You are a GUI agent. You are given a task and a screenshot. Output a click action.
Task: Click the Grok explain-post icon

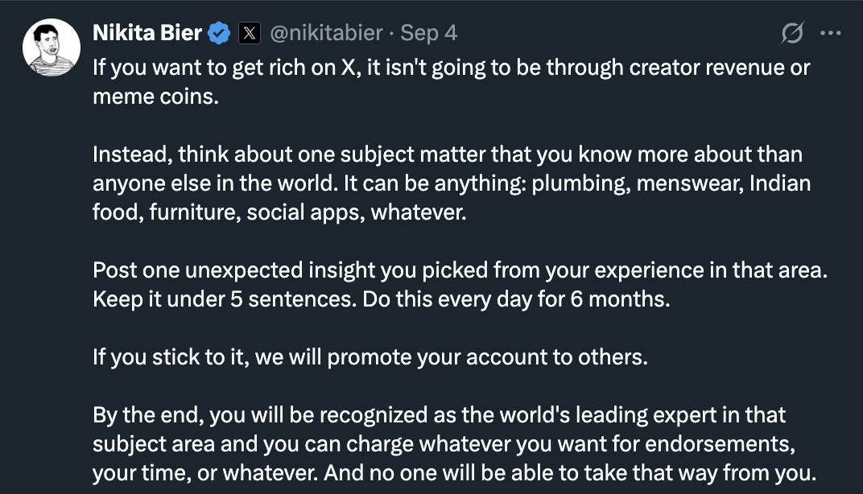[x=792, y=34]
